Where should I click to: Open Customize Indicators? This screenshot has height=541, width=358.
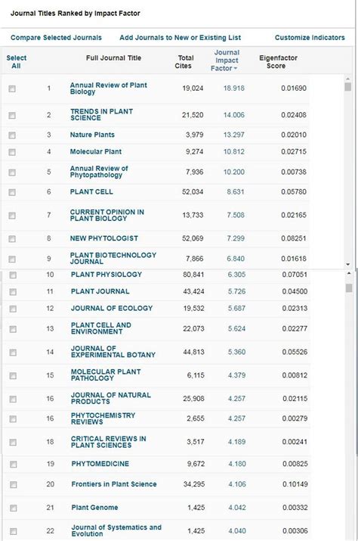tap(310, 38)
